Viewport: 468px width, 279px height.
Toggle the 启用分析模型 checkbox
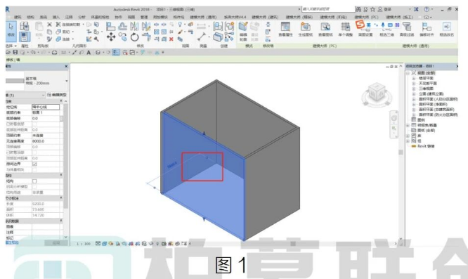34,187
